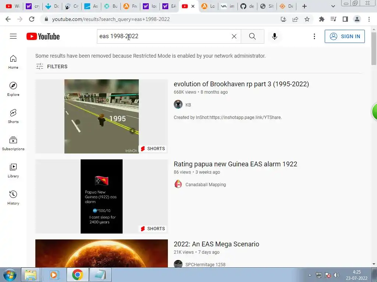The height and width of the screenshot is (282, 377).
Task: Open a new browser tab
Action: point(304,6)
